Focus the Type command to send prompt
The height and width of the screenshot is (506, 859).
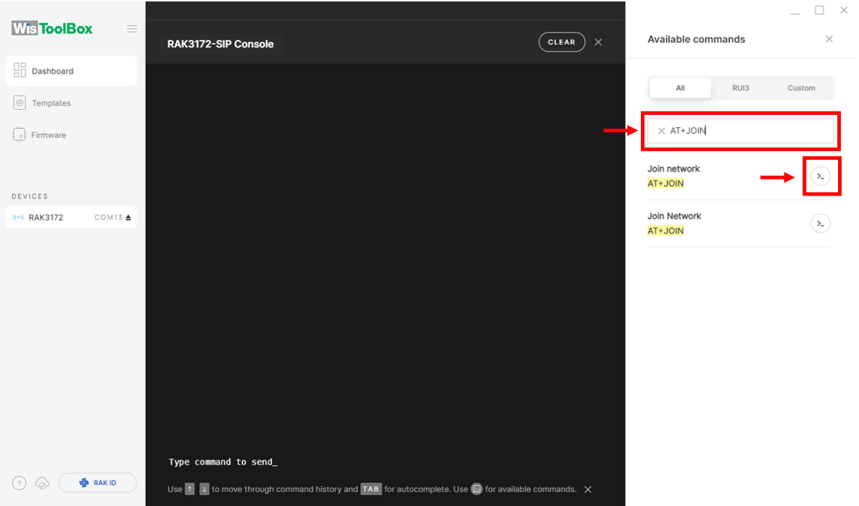pos(223,462)
